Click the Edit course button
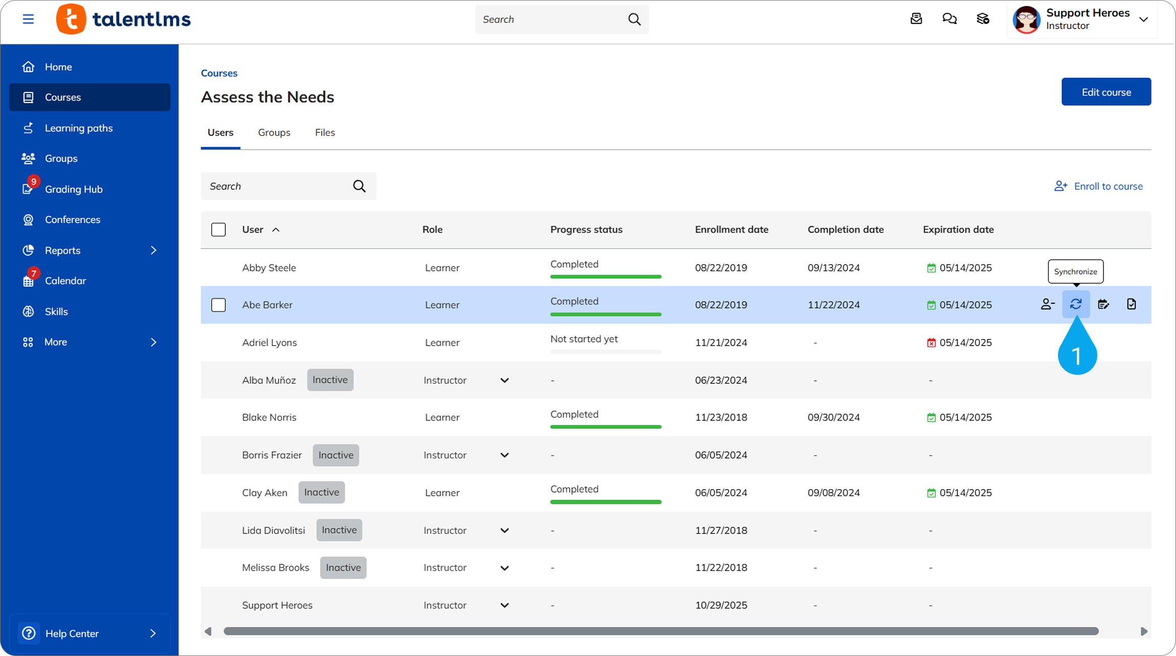 click(1106, 92)
